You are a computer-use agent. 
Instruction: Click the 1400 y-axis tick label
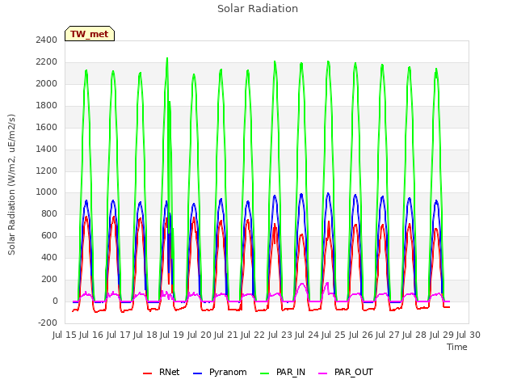47,149
